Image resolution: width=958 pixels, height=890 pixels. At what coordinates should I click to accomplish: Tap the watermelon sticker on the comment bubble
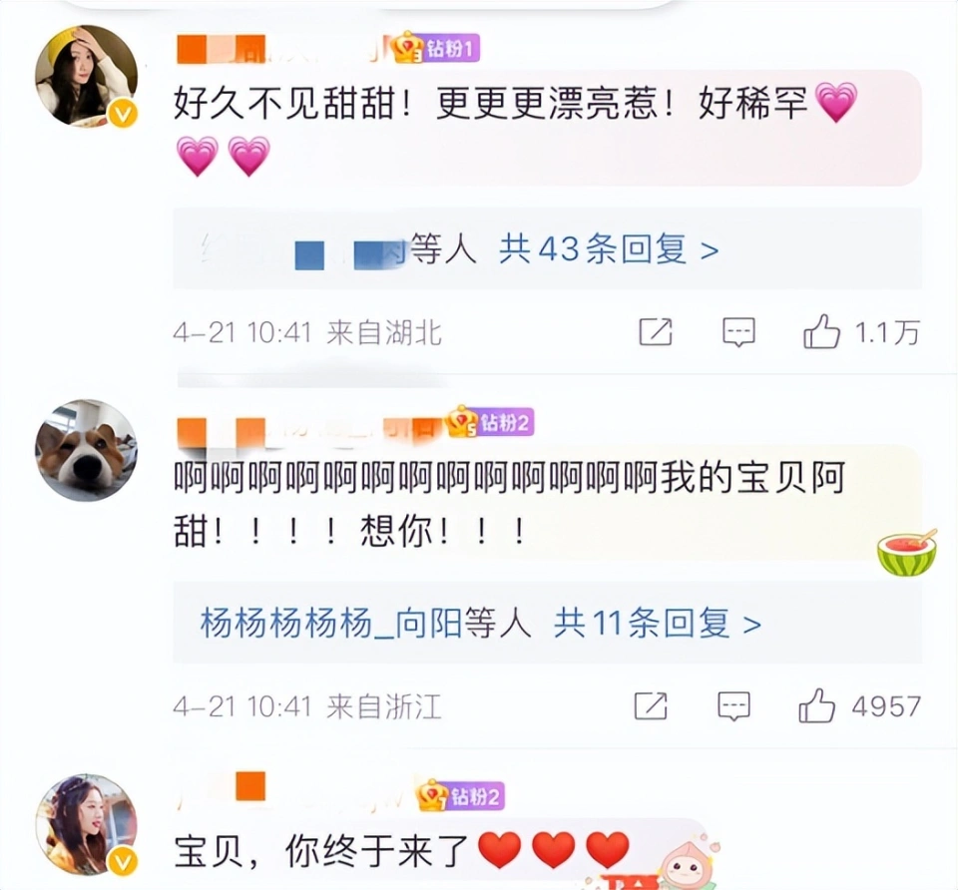click(907, 552)
